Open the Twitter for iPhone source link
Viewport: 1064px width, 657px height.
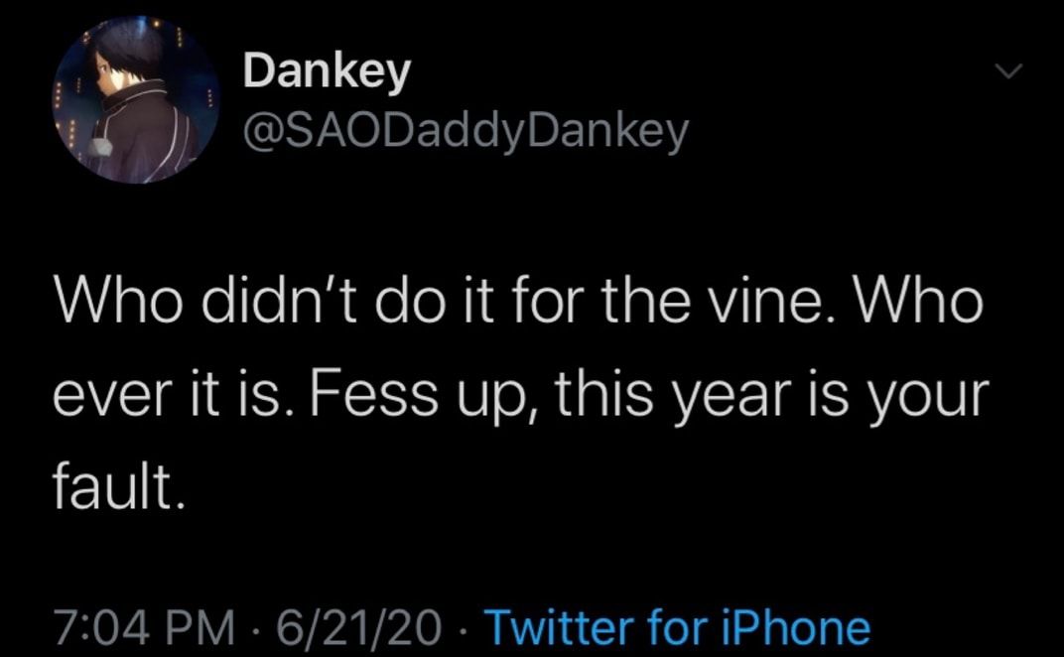pos(679,626)
